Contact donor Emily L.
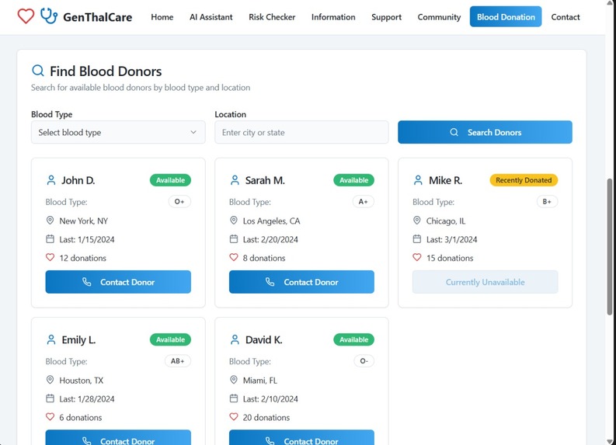616x445 pixels. (118, 437)
